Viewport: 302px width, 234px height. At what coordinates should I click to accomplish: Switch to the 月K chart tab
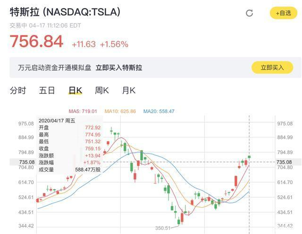128,90
